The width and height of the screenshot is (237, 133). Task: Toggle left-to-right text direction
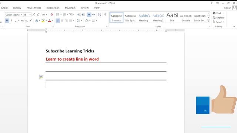[89, 14]
